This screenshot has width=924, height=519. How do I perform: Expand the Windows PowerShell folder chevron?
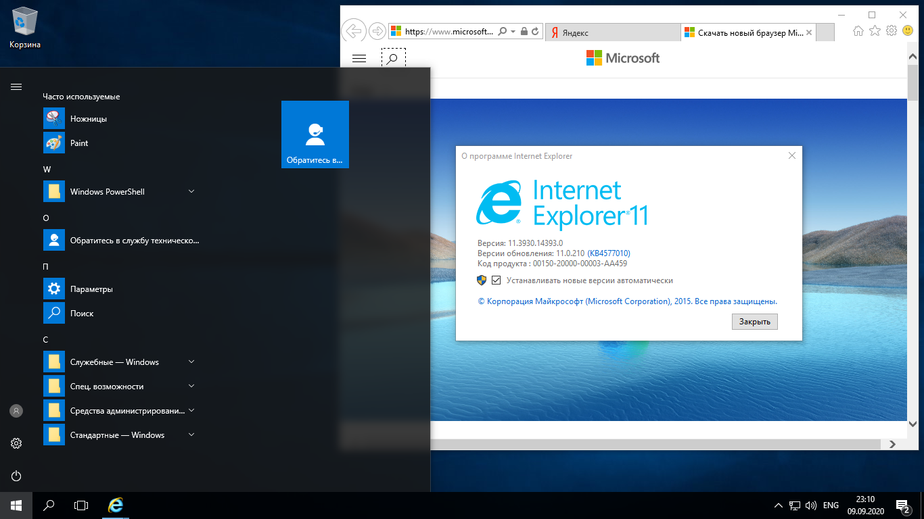(191, 191)
